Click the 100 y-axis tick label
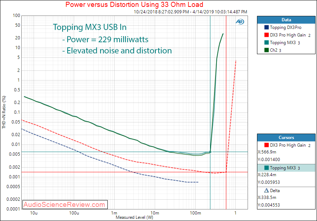This screenshot has height=221, width=317. [16, 16]
